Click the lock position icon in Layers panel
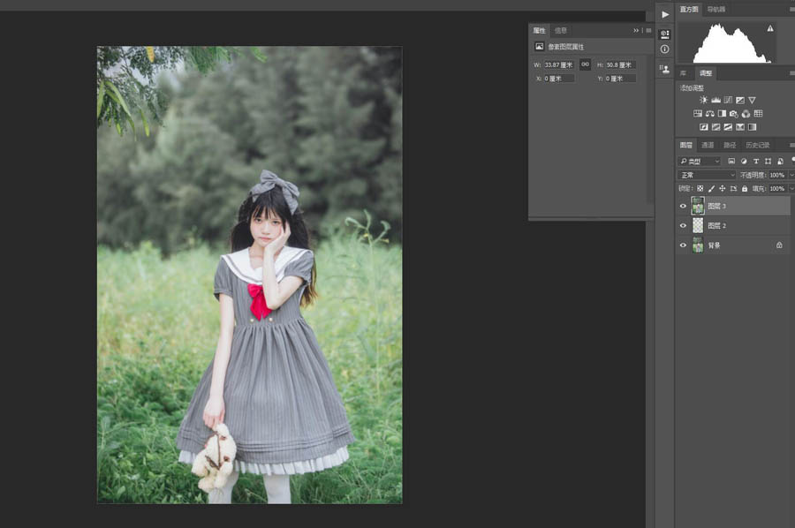795x528 pixels. coord(723,187)
